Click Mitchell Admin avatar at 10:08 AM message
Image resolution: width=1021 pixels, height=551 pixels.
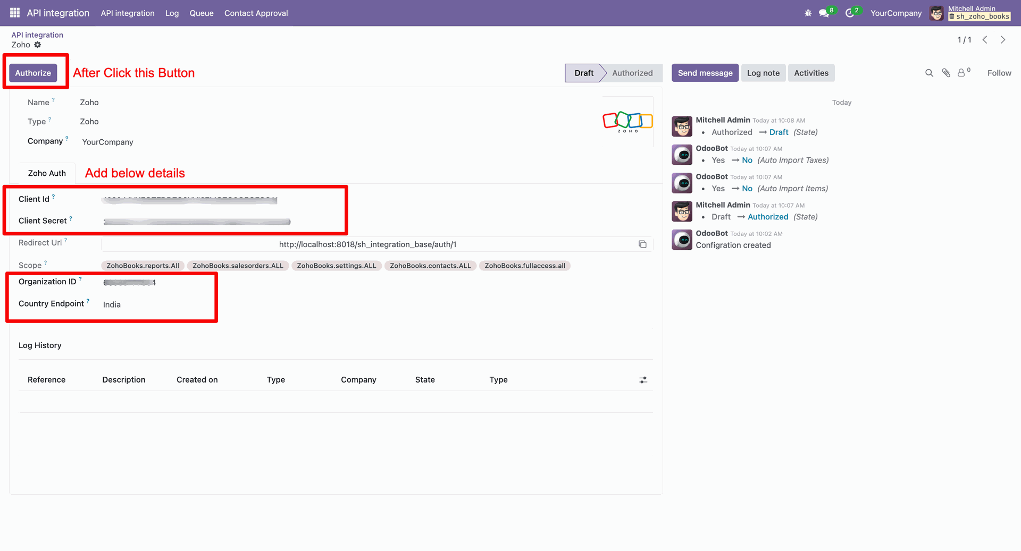click(682, 126)
